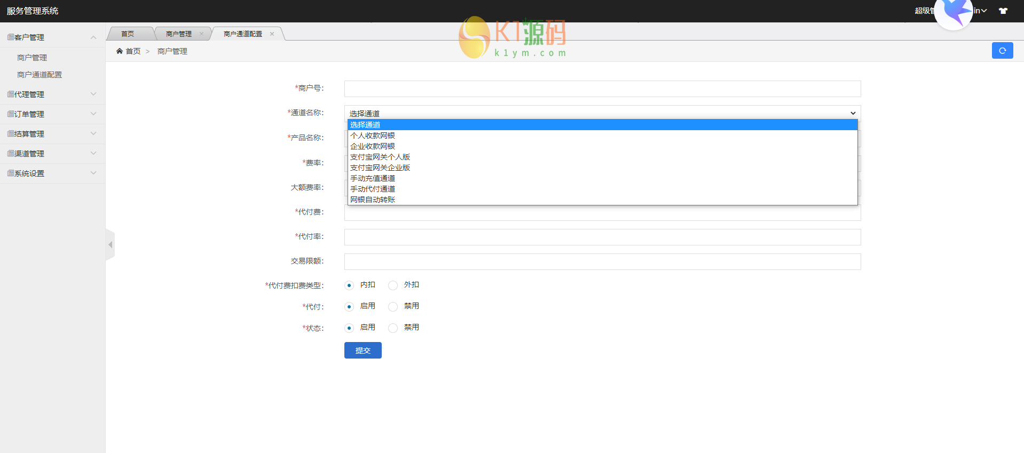Select 禁用 radio for 状态
Screen dimensions: 1024x453
[x=393, y=328]
